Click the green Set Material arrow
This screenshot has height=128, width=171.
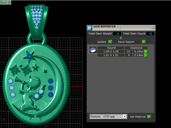(149, 117)
